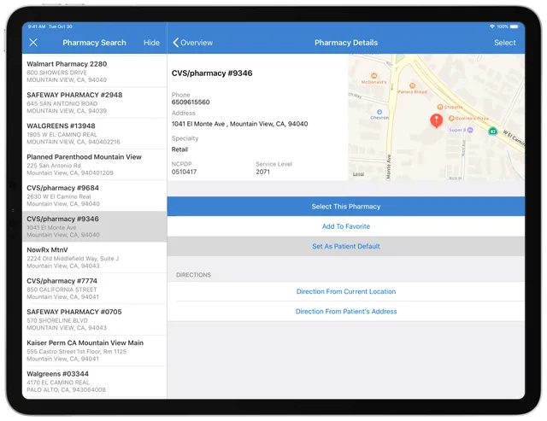Select Walgreens #03344 row
The image size is (547, 421).
[x=95, y=382]
